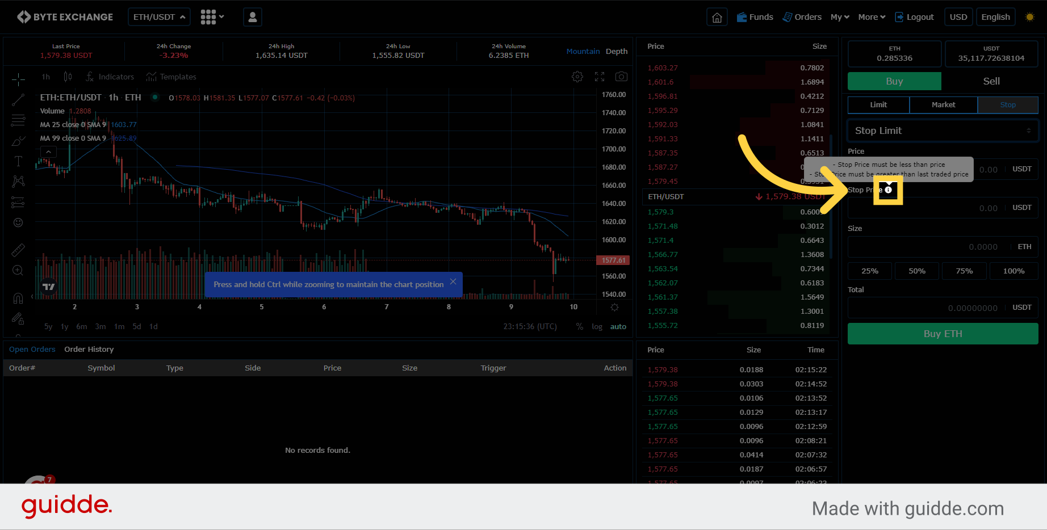Toggle log scale mode

pos(597,326)
